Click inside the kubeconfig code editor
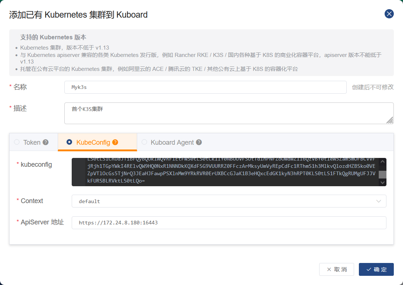This screenshot has width=403, height=285. coord(232,172)
